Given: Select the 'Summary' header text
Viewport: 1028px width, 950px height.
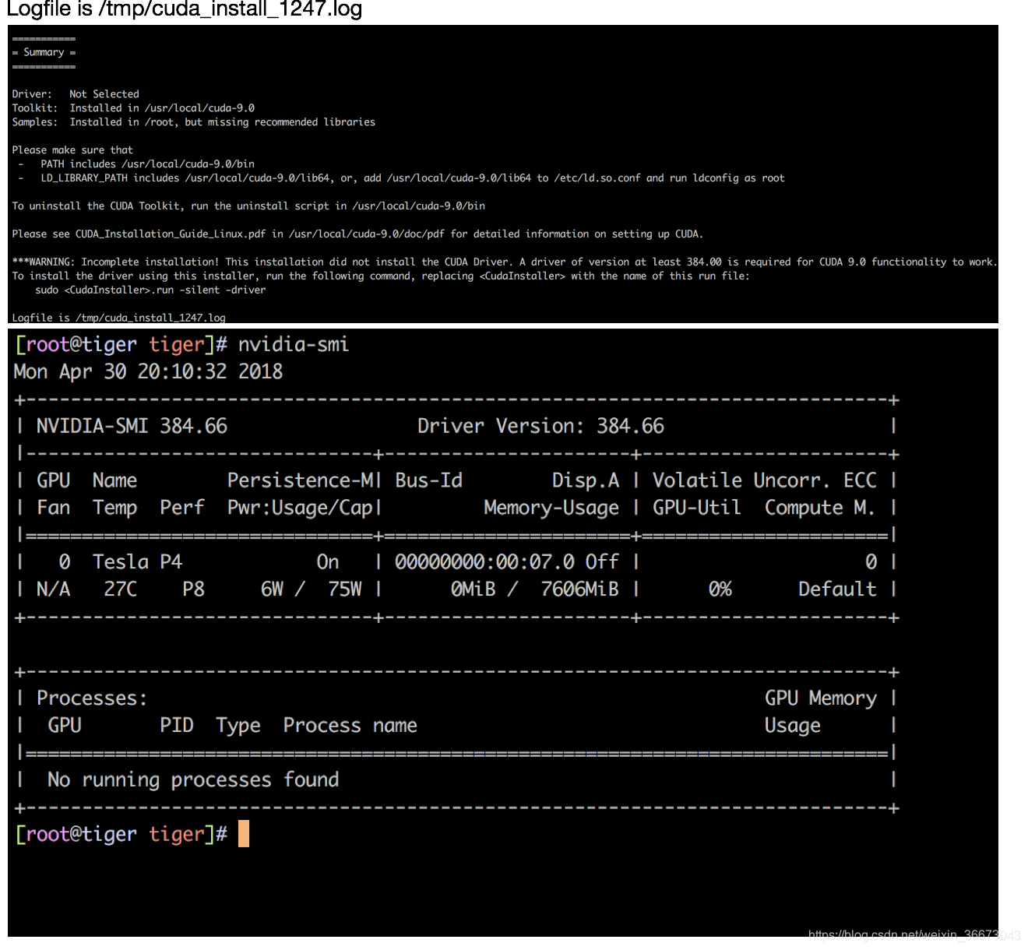Looking at the screenshot, I should (44, 52).
